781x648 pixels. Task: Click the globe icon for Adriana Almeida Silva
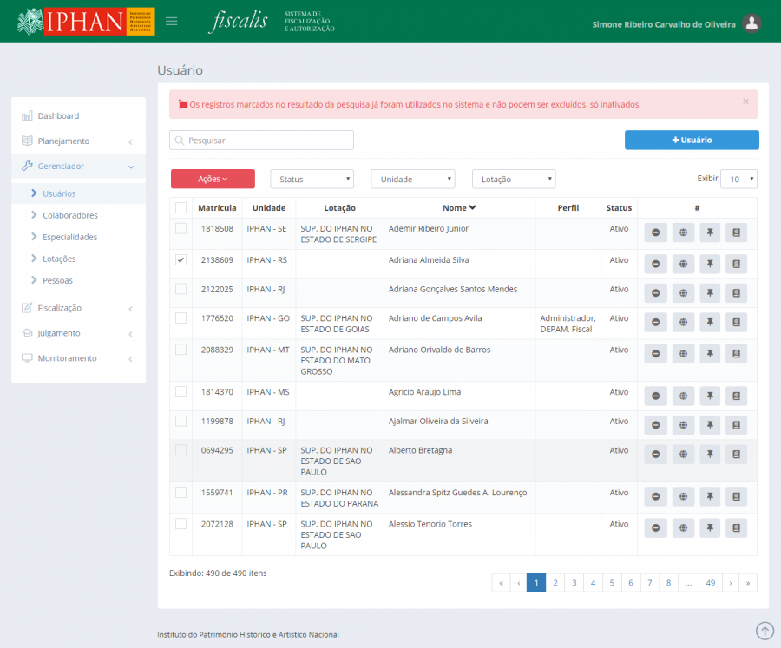pyautogui.click(x=683, y=264)
